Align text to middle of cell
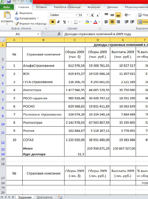This screenshot has width=148, height=199. pyautogui.click(x=112, y=15)
